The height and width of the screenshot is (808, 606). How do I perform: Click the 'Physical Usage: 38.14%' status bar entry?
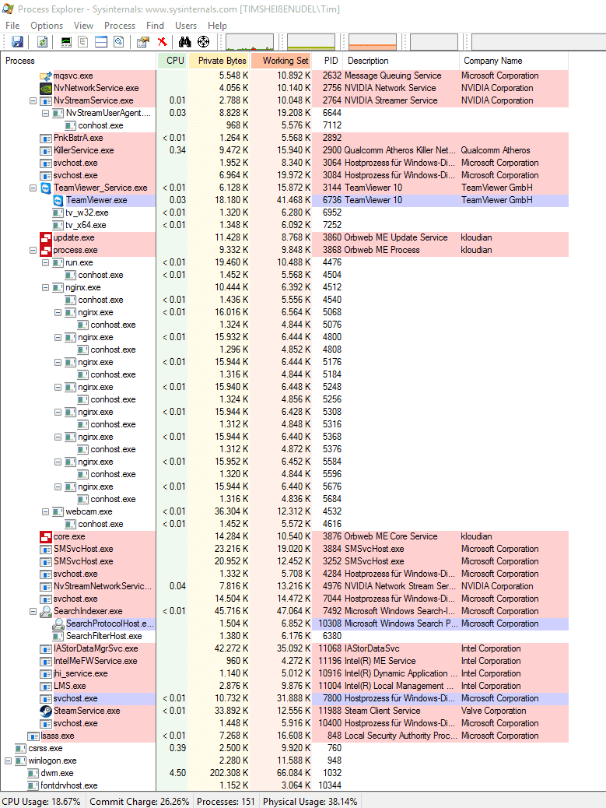click(310, 801)
